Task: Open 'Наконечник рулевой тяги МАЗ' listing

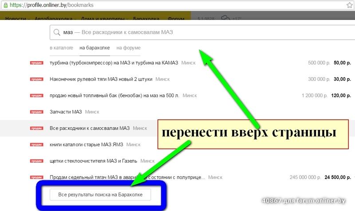Action: tap(101, 79)
